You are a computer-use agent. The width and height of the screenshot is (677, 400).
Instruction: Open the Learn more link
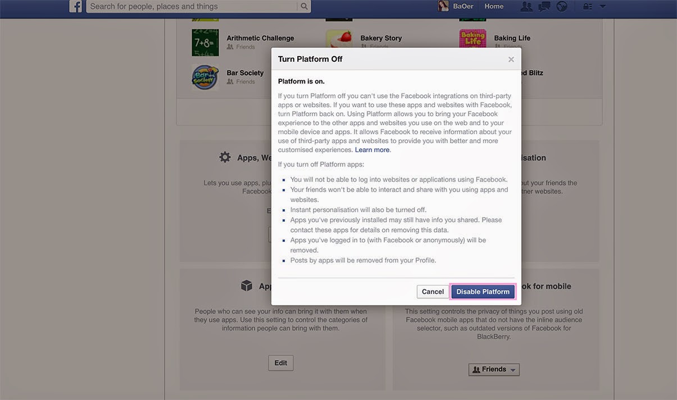(372, 150)
